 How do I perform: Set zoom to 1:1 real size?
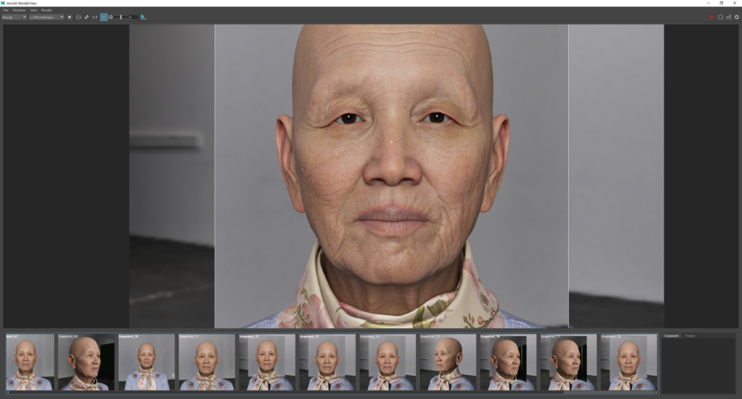point(95,17)
